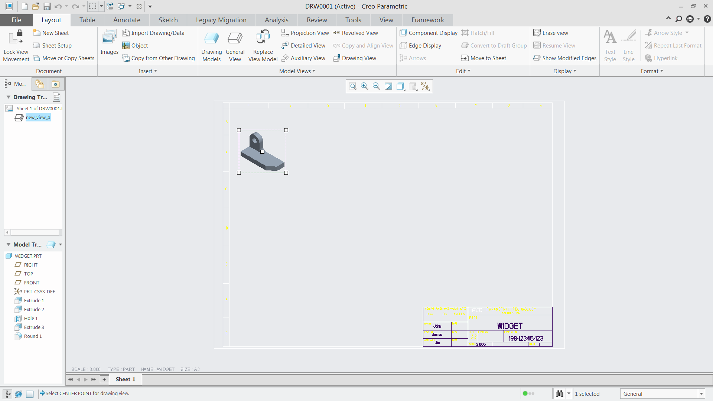Toggle Lock View Movement
Screen dimensions: 713x401
[x=16, y=45]
